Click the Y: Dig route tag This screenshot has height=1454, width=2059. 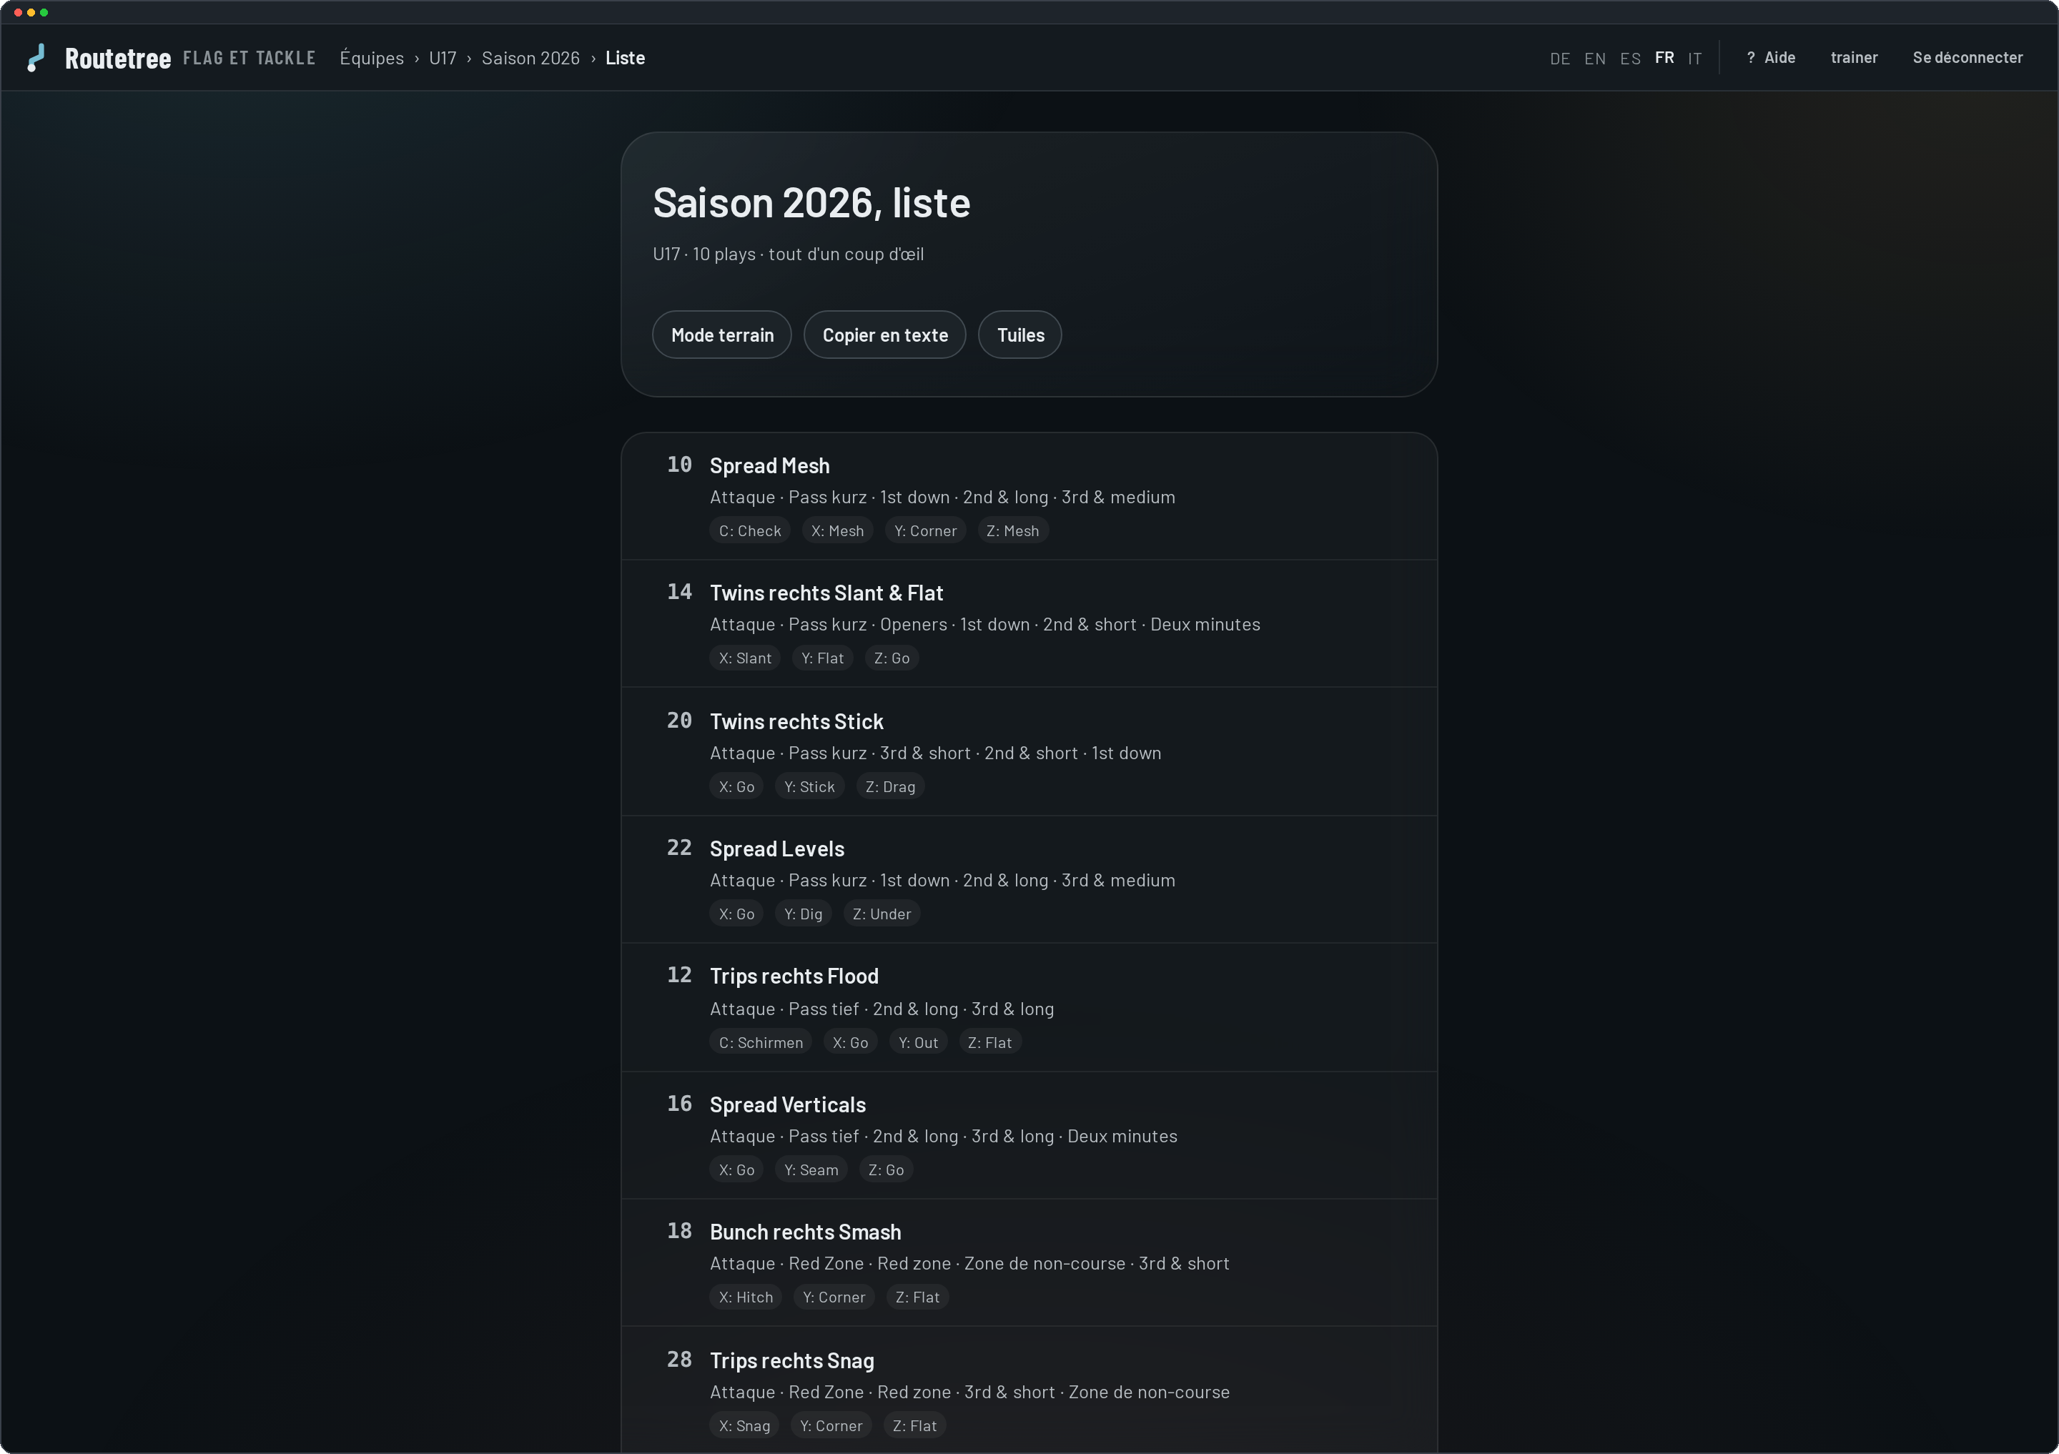(803, 914)
